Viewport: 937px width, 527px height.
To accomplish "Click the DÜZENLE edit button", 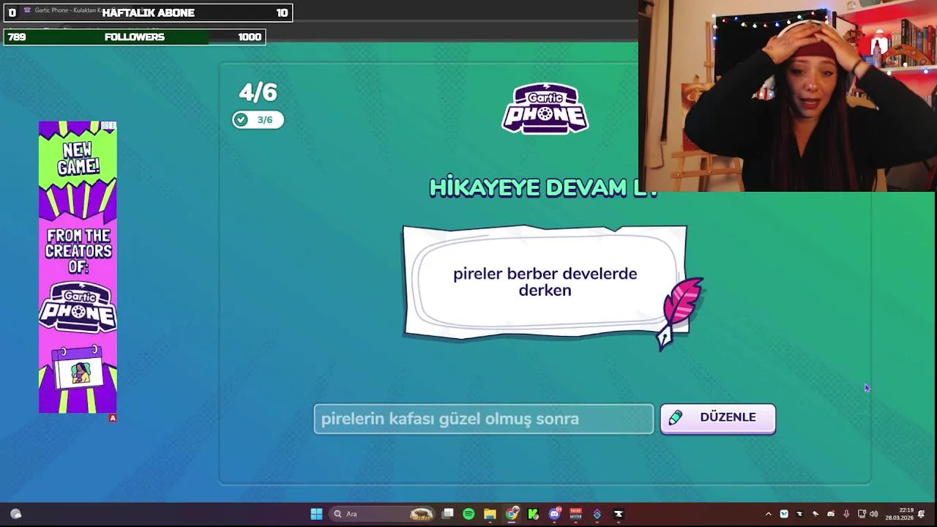I will click(717, 419).
